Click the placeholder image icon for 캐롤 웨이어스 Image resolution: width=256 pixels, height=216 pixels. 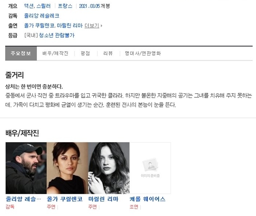[150, 165]
